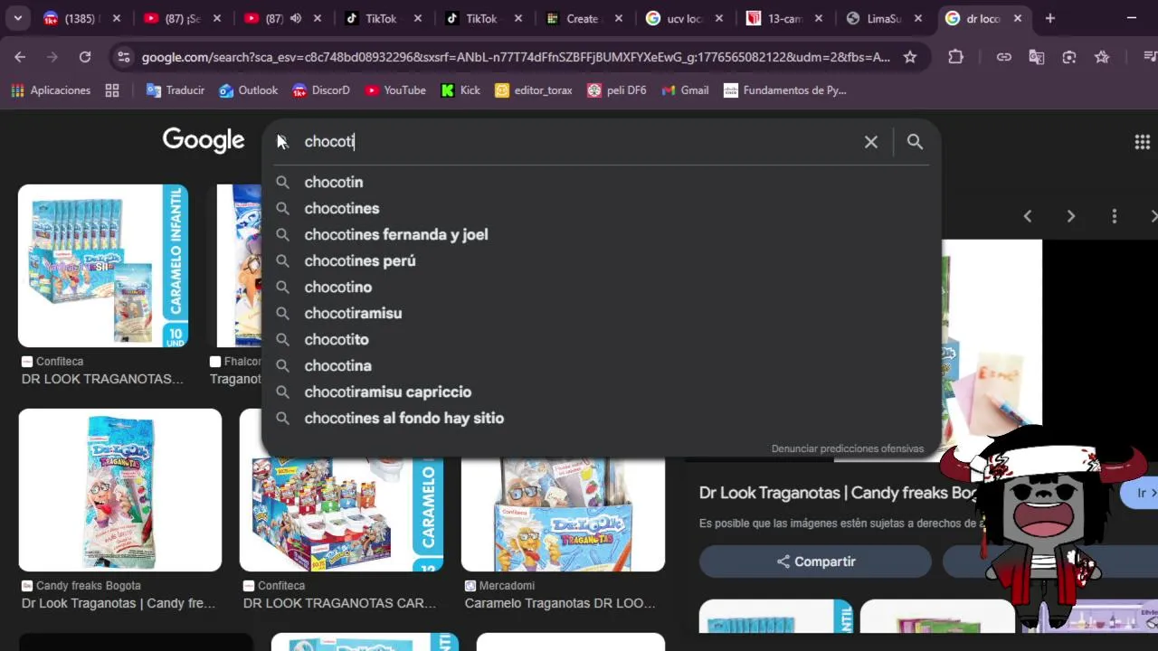The width and height of the screenshot is (1158, 651).
Task: Select the suggestion chocotines
Action: pyautogui.click(x=601, y=208)
